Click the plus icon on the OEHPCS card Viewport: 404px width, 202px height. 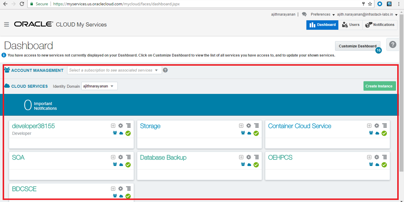[369, 157]
